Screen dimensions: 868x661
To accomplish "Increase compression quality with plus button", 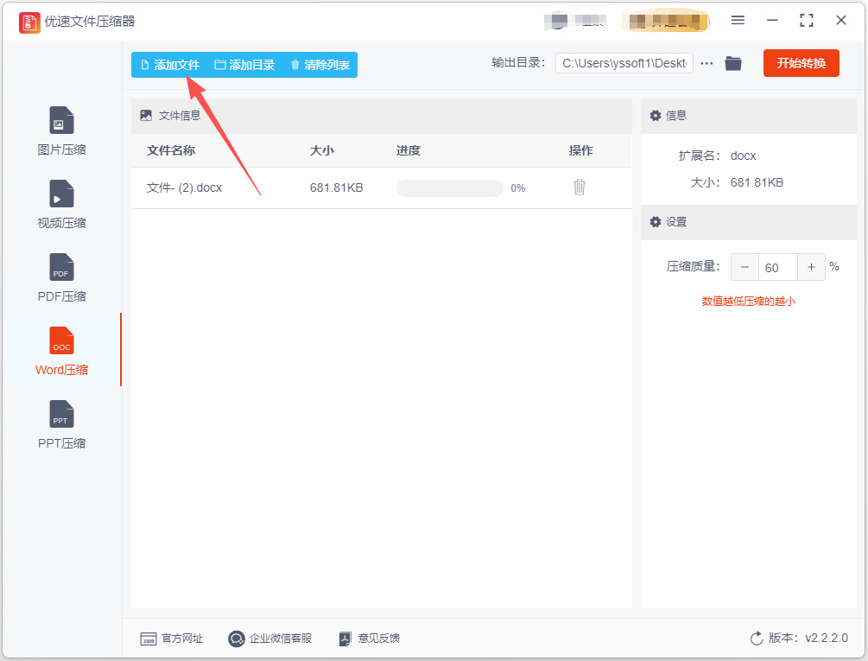I will click(x=811, y=267).
